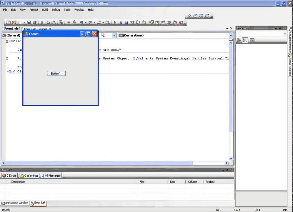
Task: Collapse the Public Class code block
Action: [7, 41]
